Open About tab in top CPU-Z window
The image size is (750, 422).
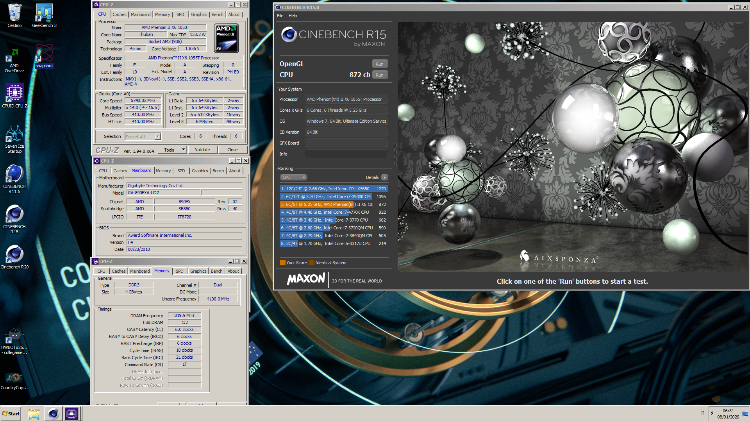point(234,14)
